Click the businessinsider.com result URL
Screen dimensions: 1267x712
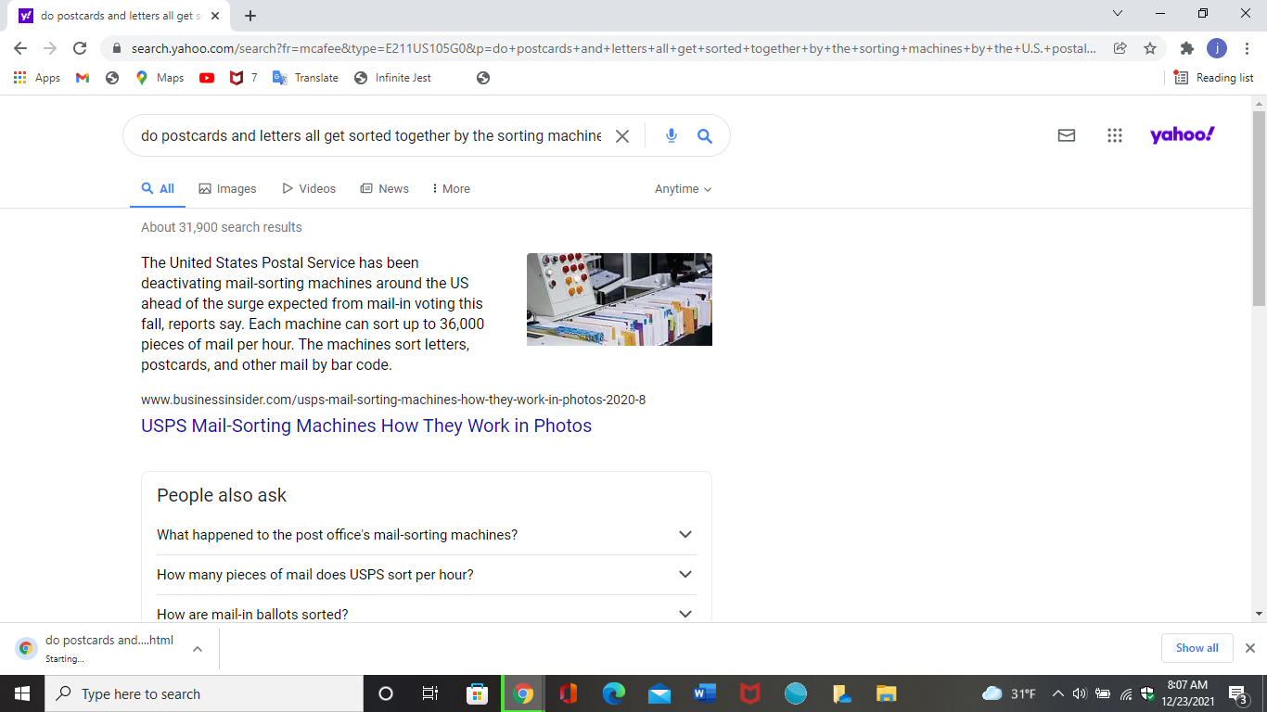coord(393,400)
